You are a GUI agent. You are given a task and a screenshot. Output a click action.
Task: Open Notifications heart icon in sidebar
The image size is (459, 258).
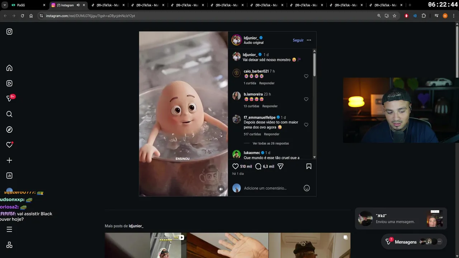click(x=9, y=145)
